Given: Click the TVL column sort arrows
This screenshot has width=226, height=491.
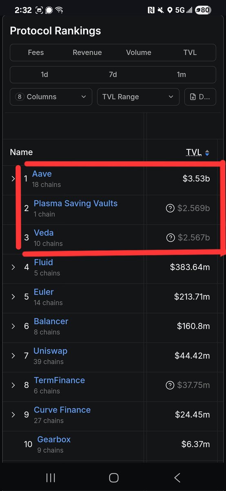Looking at the screenshot, I should [207, 153].
